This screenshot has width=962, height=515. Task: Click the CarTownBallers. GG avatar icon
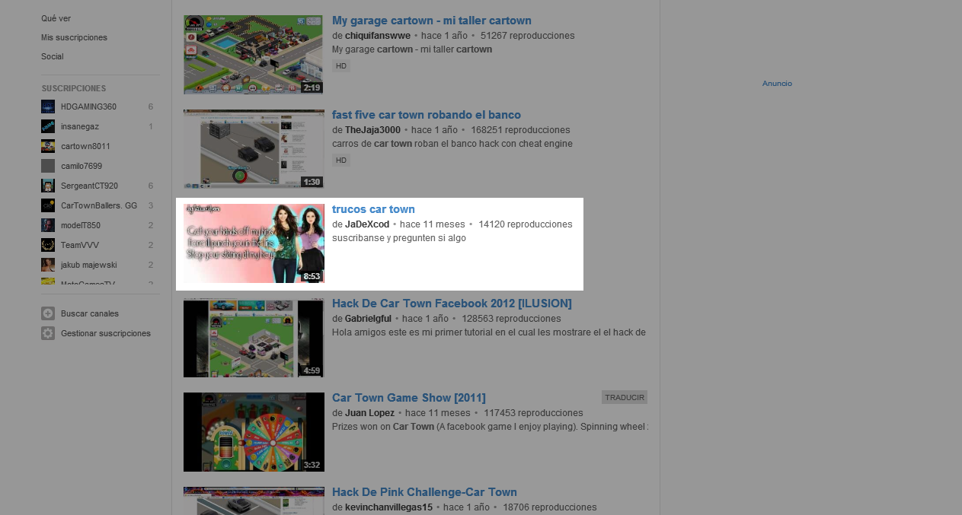click(48, 205)
